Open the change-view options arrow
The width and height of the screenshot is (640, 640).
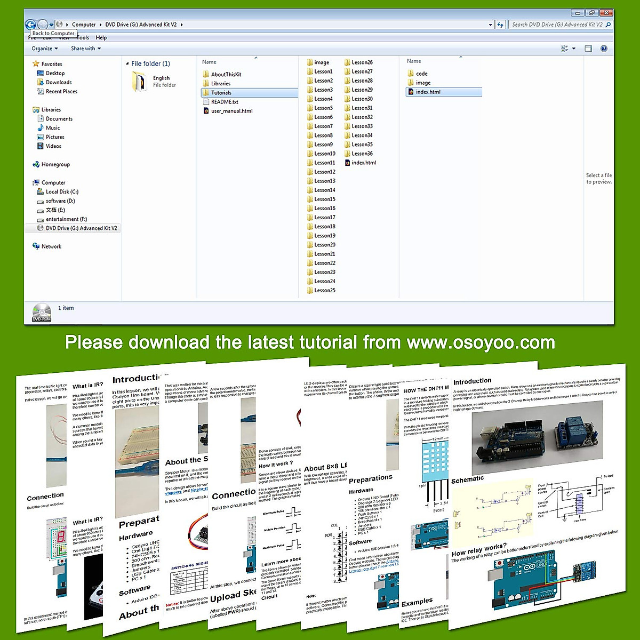pos(574,49)
